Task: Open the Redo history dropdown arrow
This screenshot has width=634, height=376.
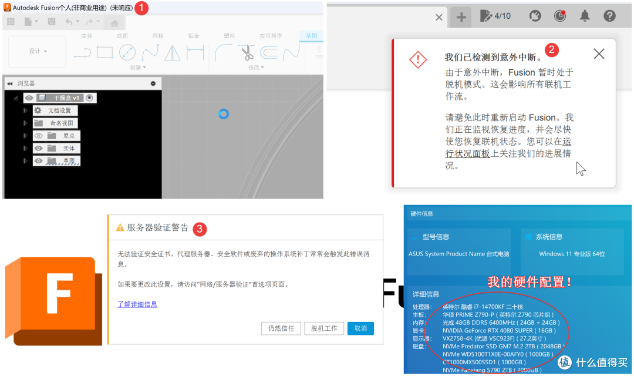Action: click(x=98, y=22)
